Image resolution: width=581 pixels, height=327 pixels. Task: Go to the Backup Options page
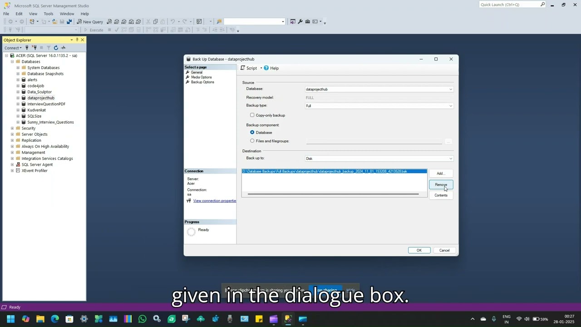(x=202, y=82)
